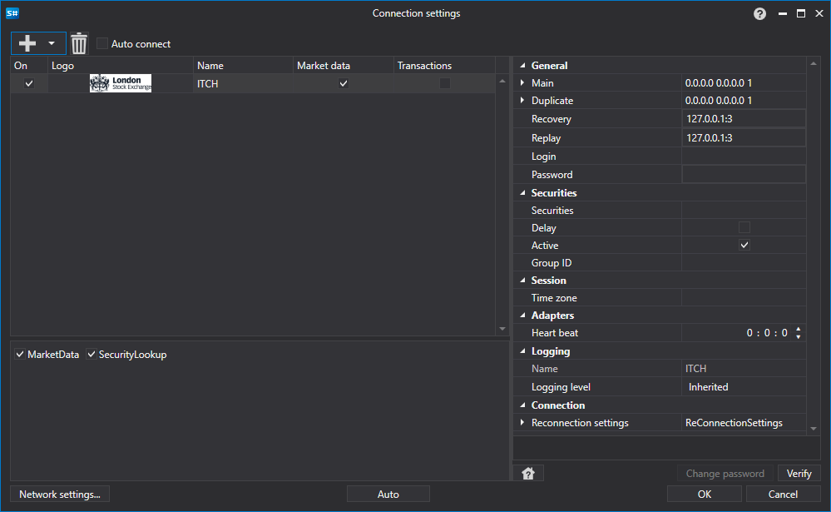
Task: Collapse the Adapters section
Action: click(x=522, y=316)
